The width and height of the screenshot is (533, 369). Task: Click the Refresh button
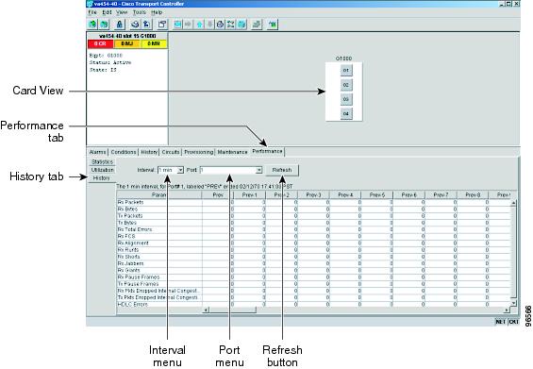click(282, 170)
